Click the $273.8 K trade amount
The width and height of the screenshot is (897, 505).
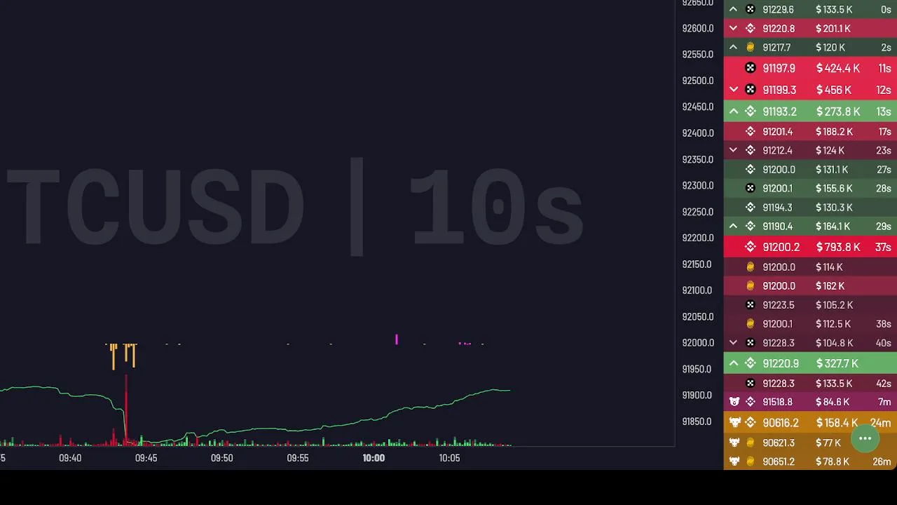coord(837,112)
